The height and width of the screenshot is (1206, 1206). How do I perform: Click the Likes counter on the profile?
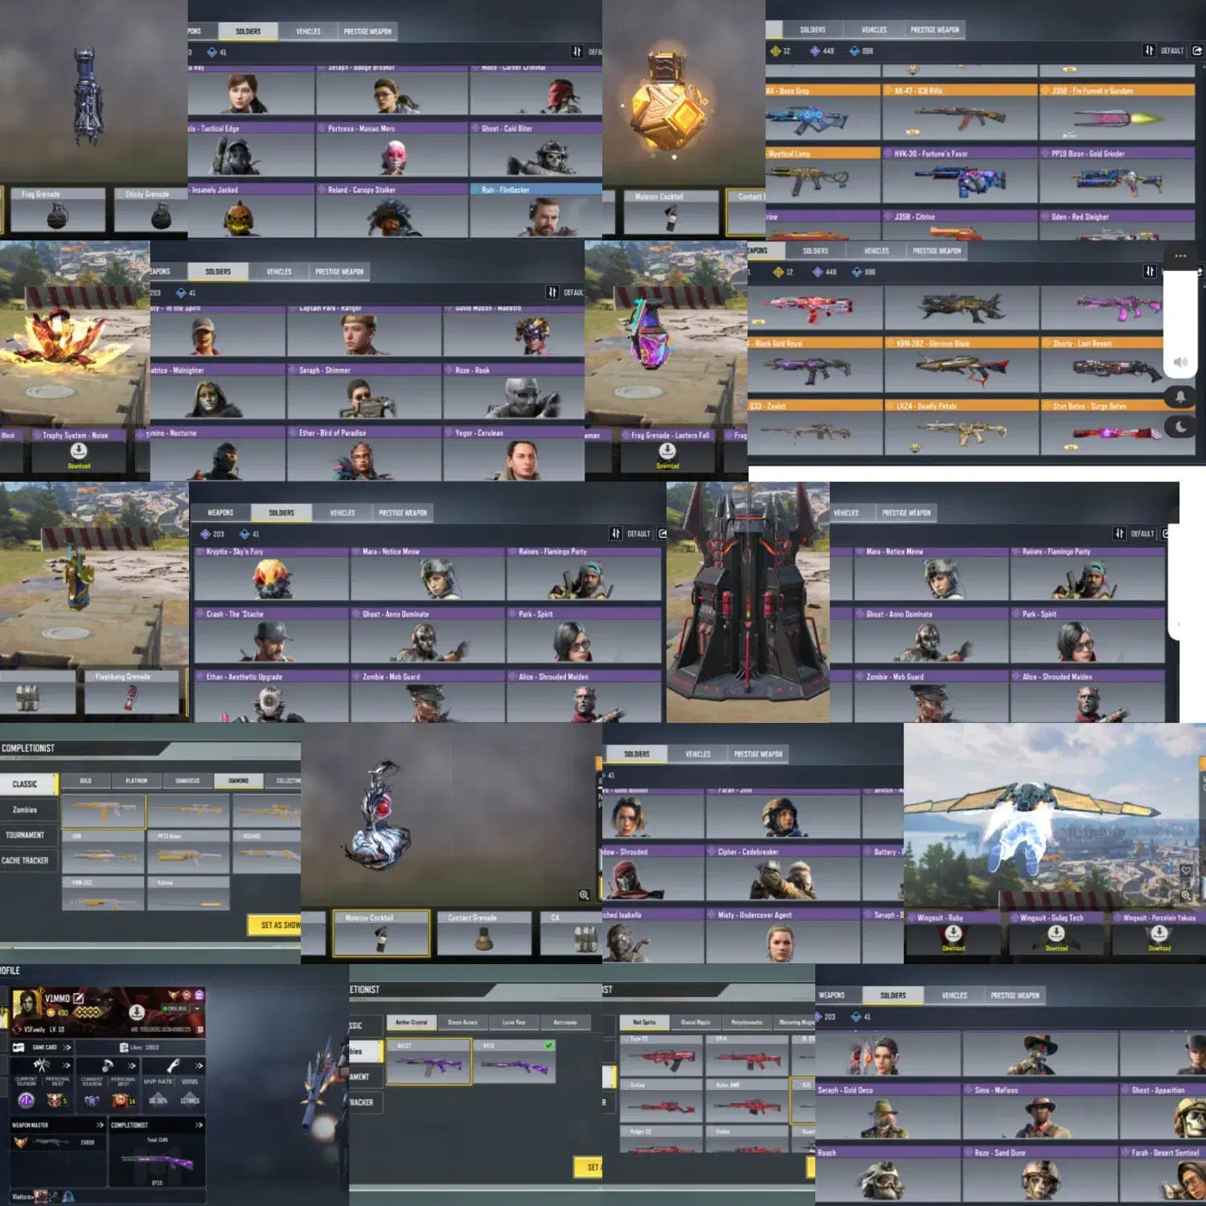(140, 1048)
